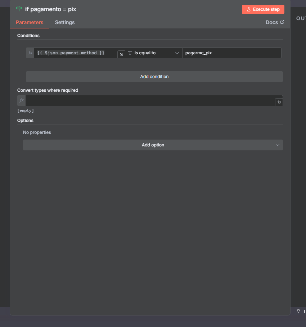Image resolution: width=306 pixels, height=327 pixels.
Task: Open expression editor for payment.method field
Action: pos(121,54)
